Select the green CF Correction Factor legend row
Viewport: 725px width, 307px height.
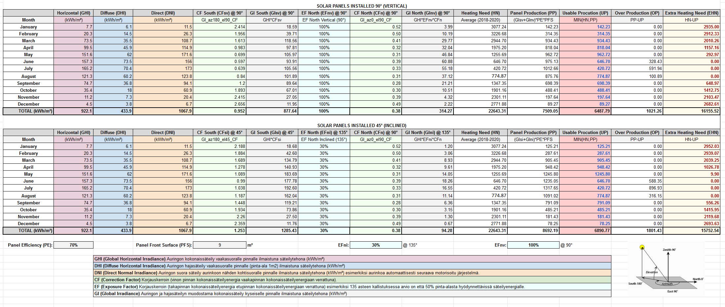pos(352,280)
